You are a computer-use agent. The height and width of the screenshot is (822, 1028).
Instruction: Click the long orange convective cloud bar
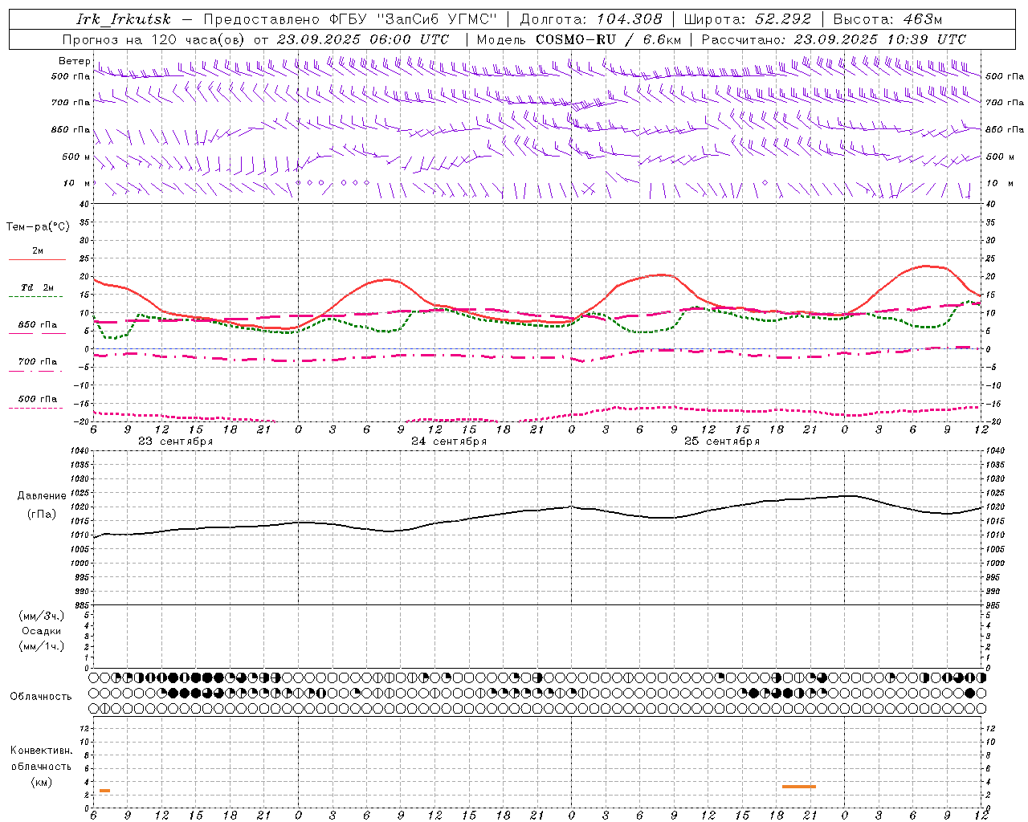point(799,787)
